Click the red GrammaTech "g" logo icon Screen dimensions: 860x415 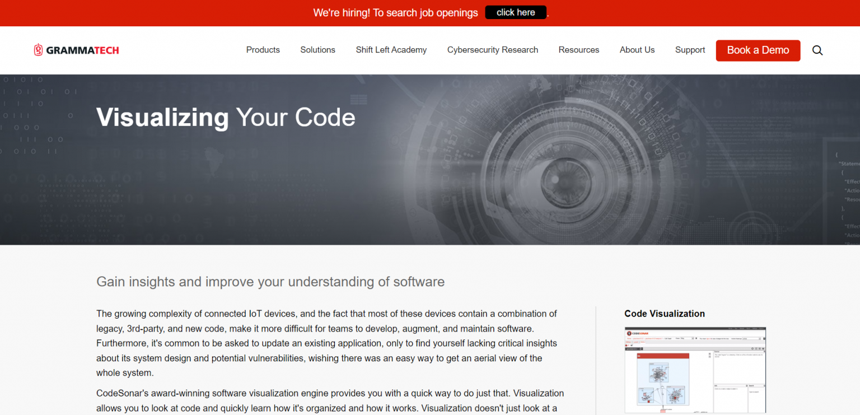tap(38, 49)
